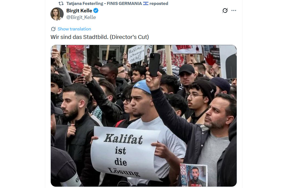Image resolution: width=288 pixels, height=188 pixels.
Task: Open the three-dot more options menu
Action: click(x=234, y=10)
